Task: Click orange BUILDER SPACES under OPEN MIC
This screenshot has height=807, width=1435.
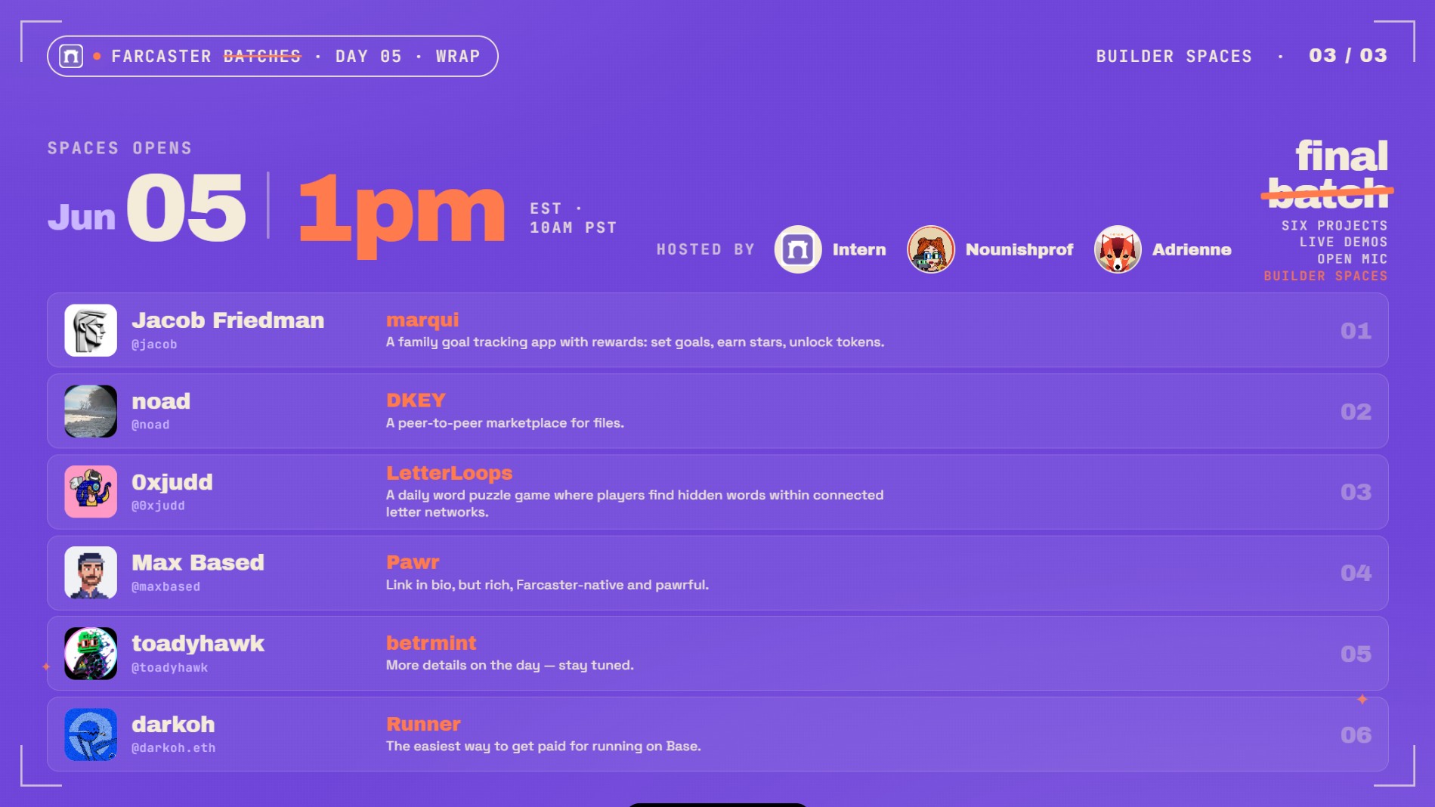Action: (x=1325, y=276)
